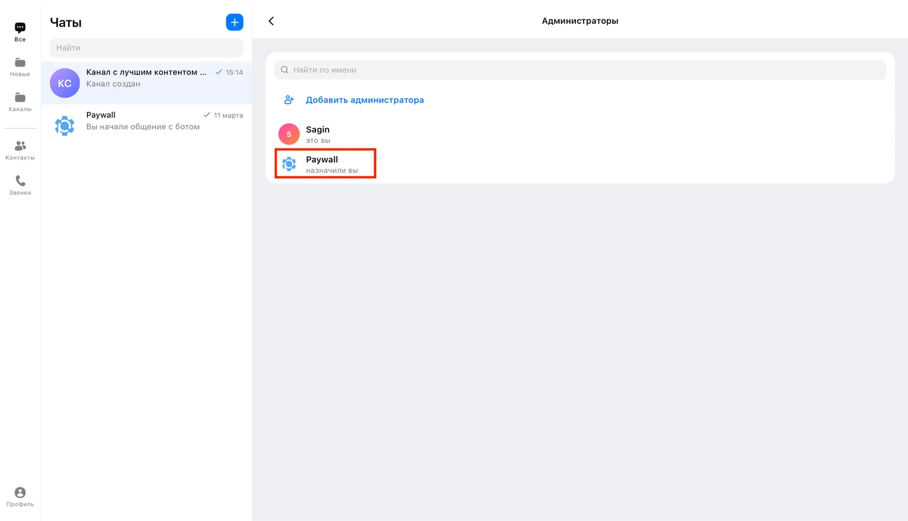Click the 'Администраторы' header title
This screenshot has height=521, width=908.
tap(580, 21)
